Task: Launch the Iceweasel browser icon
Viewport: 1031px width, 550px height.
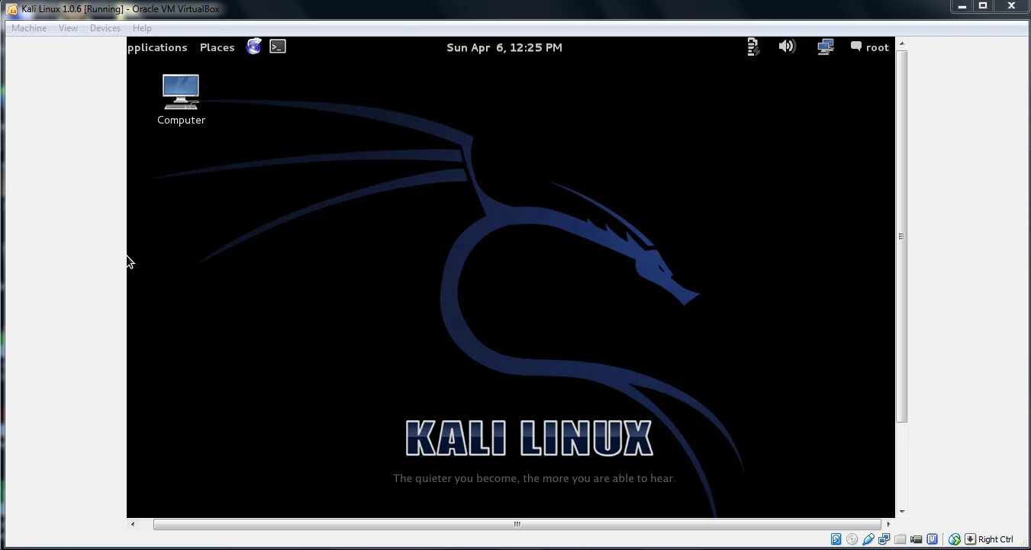Action: [254, 47]
